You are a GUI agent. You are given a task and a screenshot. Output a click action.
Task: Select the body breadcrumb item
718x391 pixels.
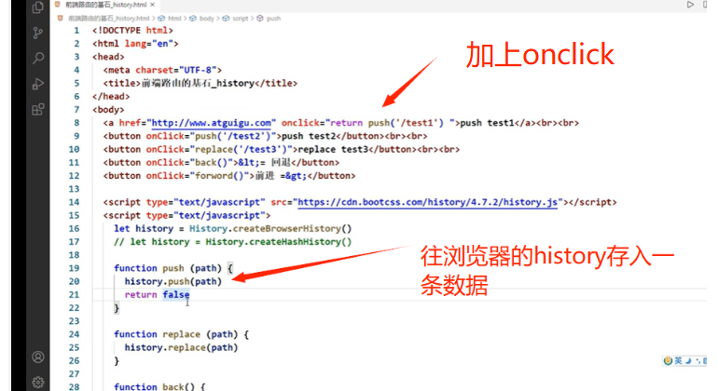coord(206,19)
